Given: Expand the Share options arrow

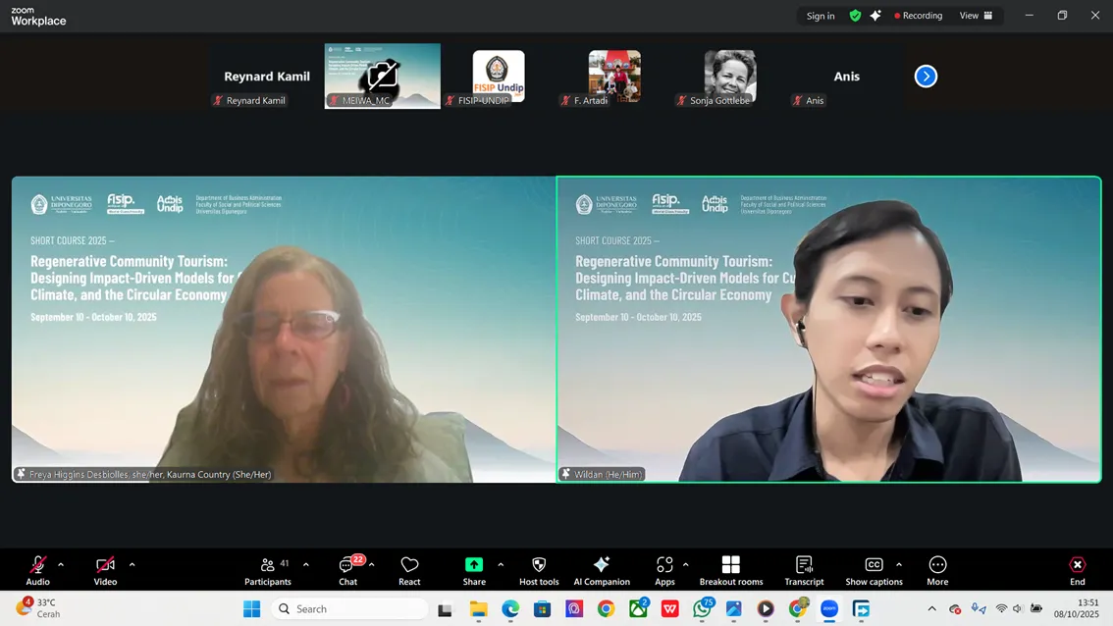Looking at the screenshot, I should point(501,565).
